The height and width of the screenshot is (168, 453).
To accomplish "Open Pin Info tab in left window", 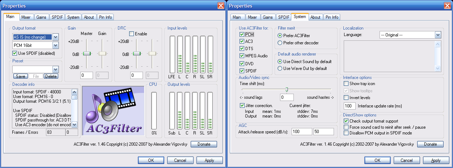I will (105, 17).
